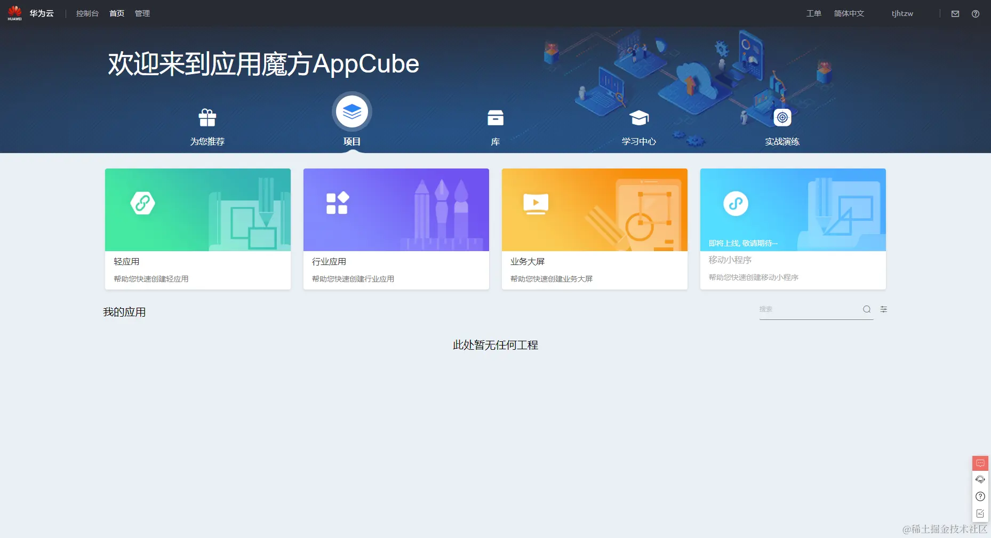Open the 工单 work order link
The width and height of the screenshot is (991, 538).
point(814,13)
